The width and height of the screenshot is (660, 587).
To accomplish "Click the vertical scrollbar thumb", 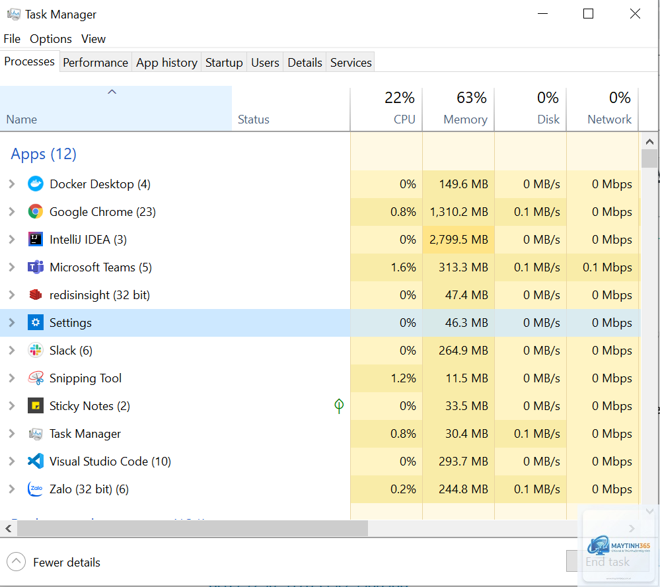I will coord(649,158).
